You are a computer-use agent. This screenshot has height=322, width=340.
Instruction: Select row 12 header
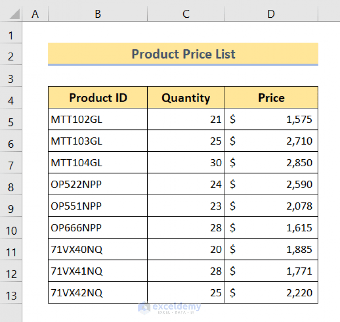(11, 271)
